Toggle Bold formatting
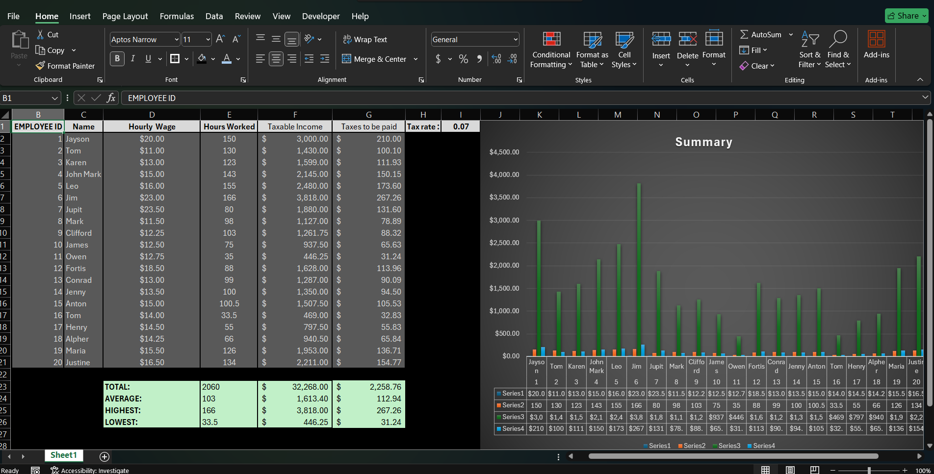The image size is (934, 474). (x=117, y=59)
